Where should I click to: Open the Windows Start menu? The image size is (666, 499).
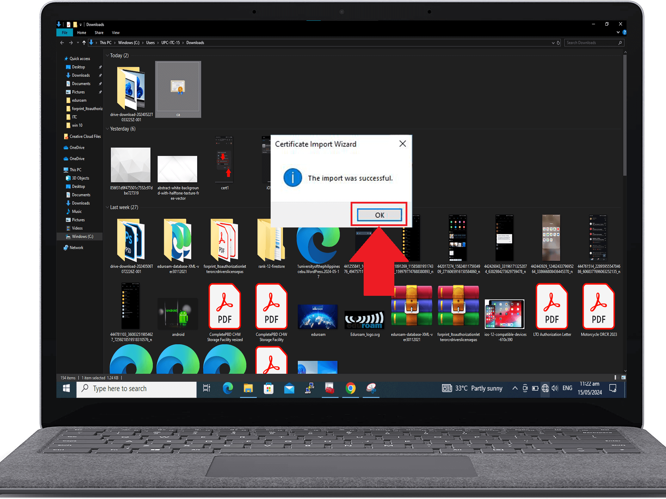coord(66,388)
